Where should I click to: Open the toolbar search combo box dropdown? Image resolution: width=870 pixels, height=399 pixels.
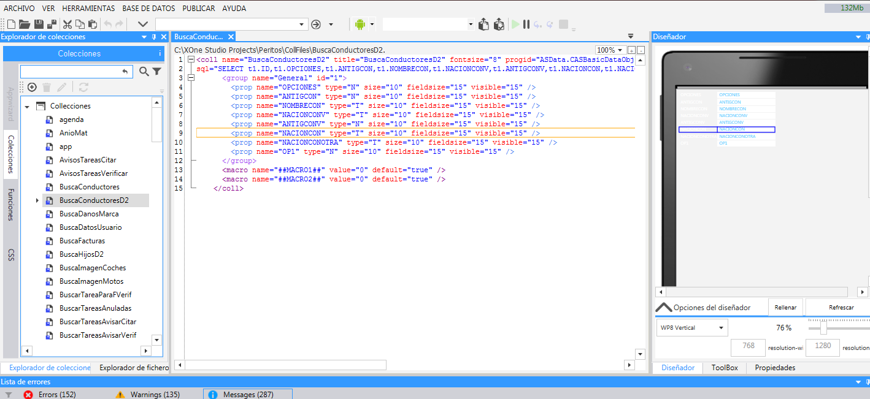[301, 25]
